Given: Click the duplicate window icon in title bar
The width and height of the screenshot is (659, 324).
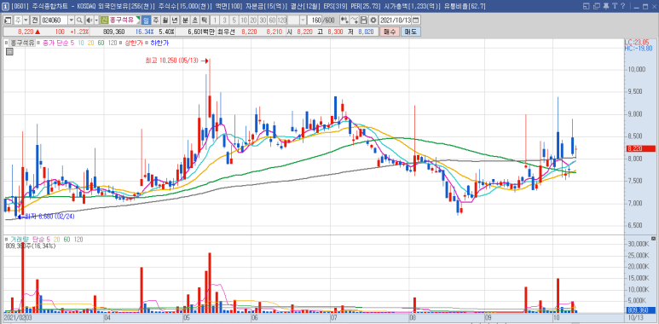Looking at the screenshot, I should point(597,6).
